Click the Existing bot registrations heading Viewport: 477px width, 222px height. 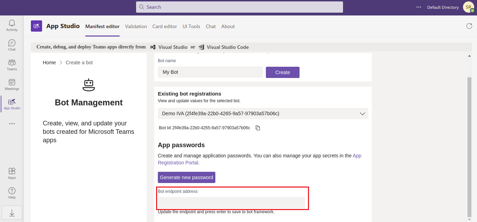coord(189,94)
